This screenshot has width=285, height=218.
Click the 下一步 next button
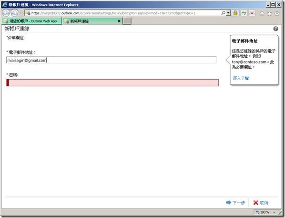[235, 203]
